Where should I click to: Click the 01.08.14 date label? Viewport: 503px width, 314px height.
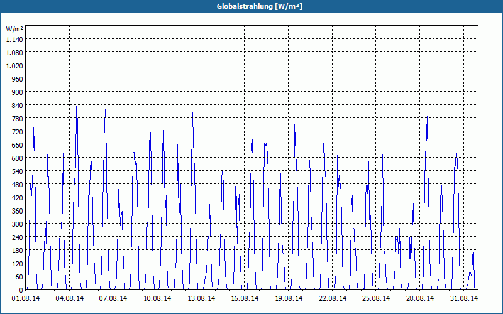(x=26, y=298)
